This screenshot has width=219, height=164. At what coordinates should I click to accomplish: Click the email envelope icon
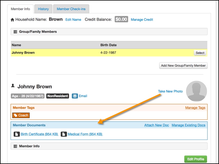(x=75, y=96)
